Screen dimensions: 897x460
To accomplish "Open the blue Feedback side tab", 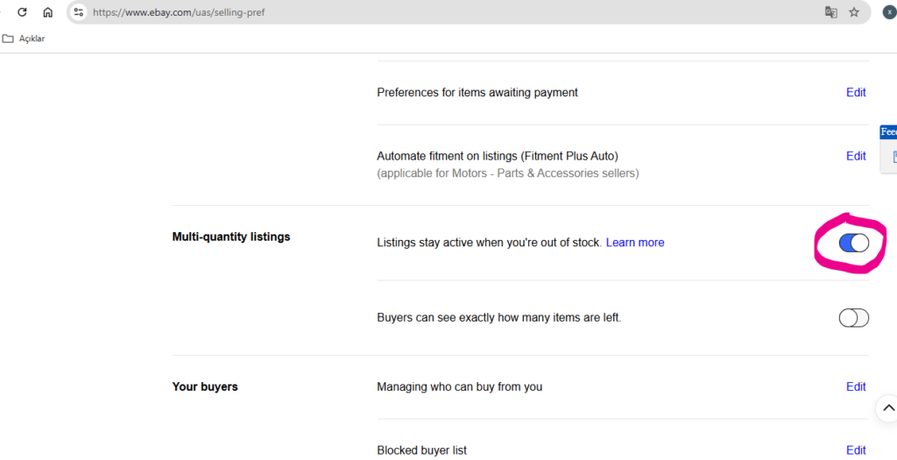I will (888, 132).
